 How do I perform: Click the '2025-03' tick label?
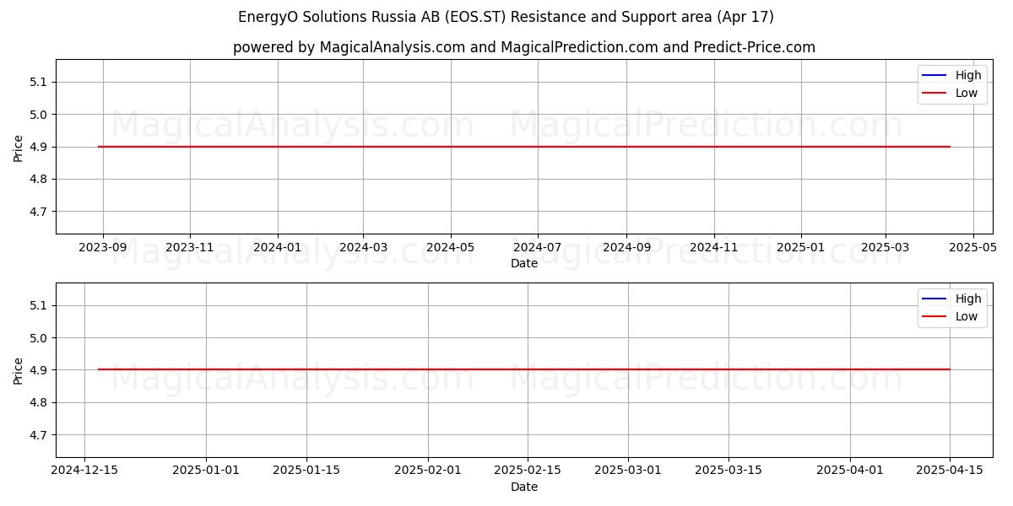(886, 247)
